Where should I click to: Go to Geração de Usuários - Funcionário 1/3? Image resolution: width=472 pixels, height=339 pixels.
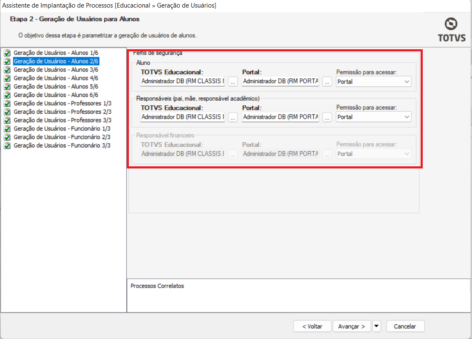point(62,128)
